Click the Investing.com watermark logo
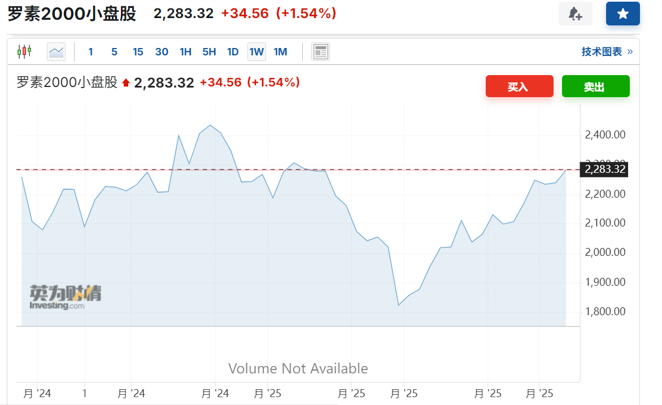Image resolution: width=662 pixels, height=405 pixels. pos(66,297)
